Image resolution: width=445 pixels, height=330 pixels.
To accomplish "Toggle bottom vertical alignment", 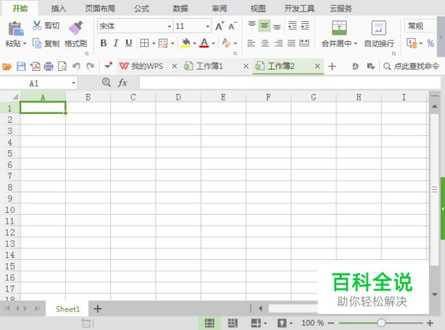I will pyautogui.click(x=277, y=26).
